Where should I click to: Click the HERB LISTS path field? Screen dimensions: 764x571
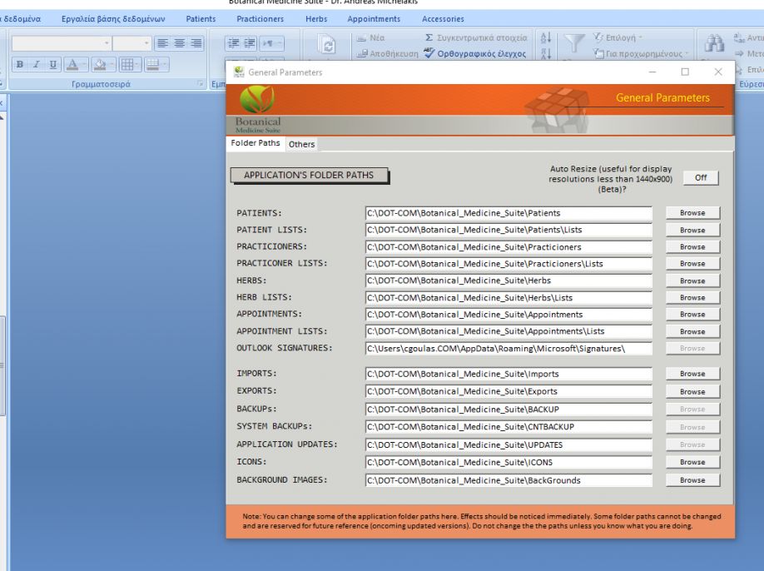tap(509, 298)
